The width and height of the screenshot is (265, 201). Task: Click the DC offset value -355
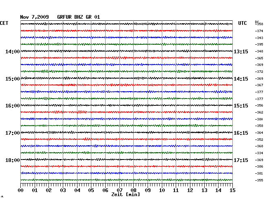[259, 180]
